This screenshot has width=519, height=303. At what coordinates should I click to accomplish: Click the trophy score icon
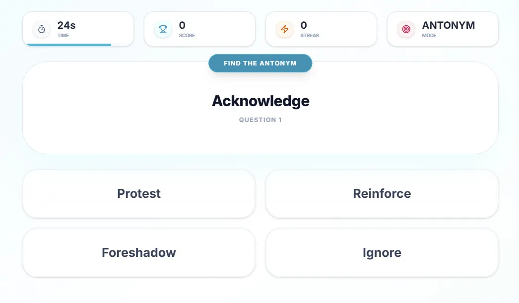coord(163,29)
